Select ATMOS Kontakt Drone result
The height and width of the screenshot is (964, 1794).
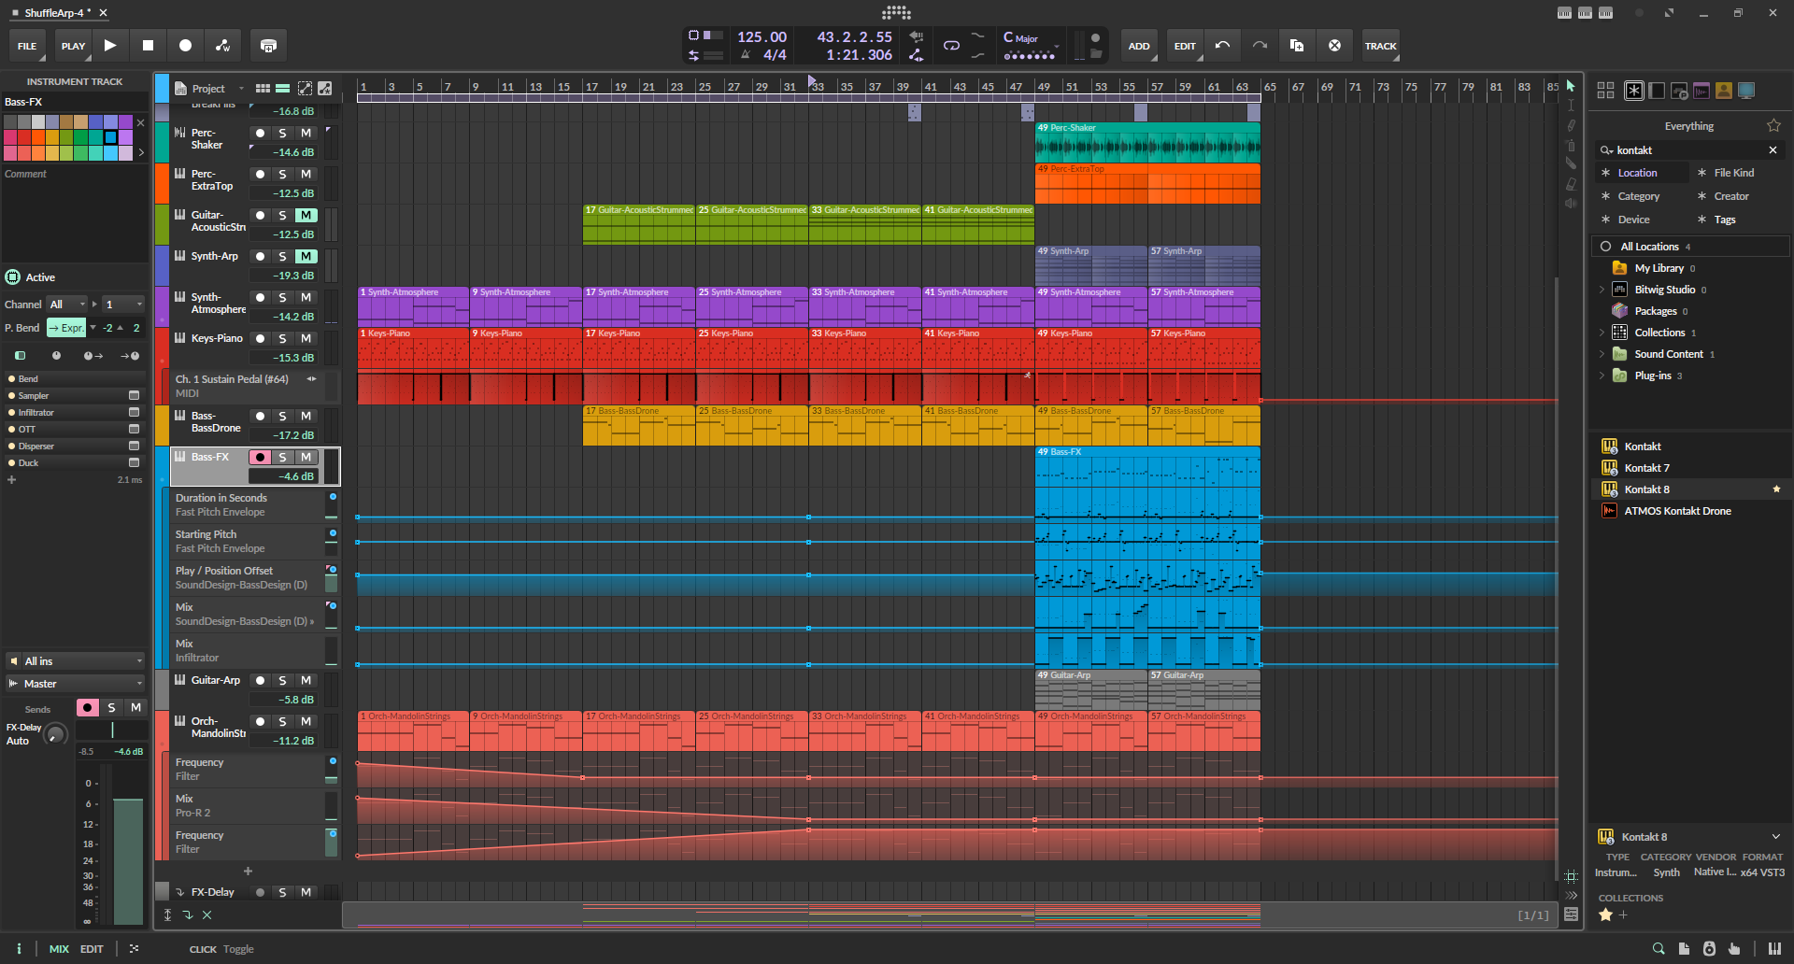coord(1690,511)
